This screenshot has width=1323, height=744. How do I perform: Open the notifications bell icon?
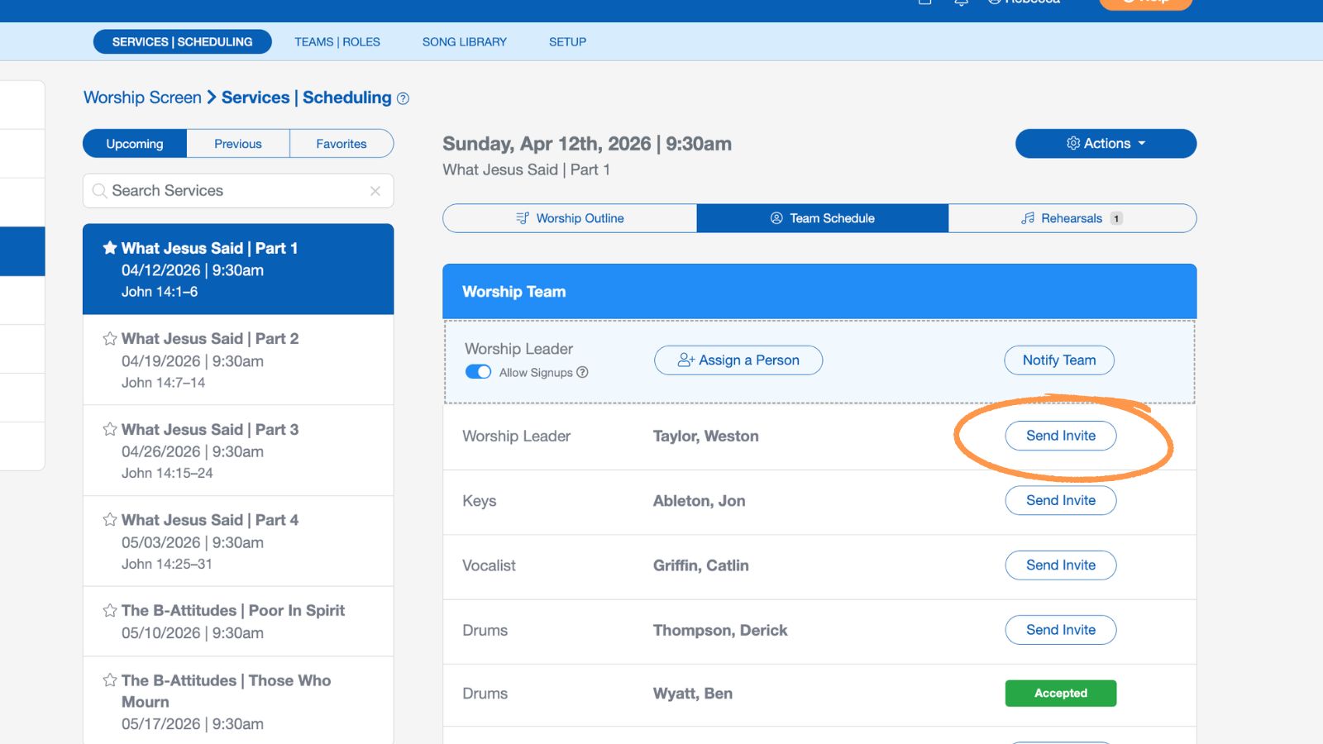[959, 3]
